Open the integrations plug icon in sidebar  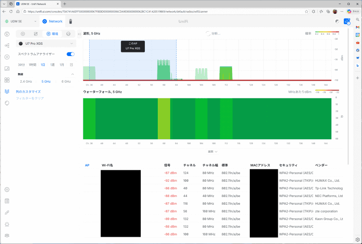click(x=7, y=212)
